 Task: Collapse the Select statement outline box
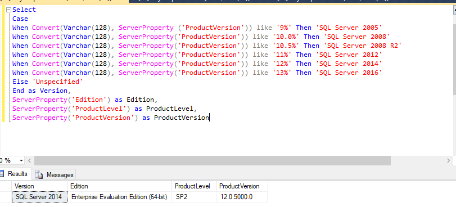[x=8, y=10]
